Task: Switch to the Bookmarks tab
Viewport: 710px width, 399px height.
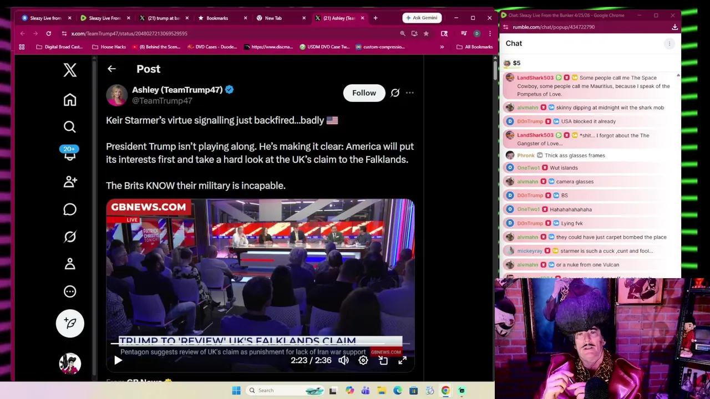Action: pyautogui.click(x=222, y=18)
